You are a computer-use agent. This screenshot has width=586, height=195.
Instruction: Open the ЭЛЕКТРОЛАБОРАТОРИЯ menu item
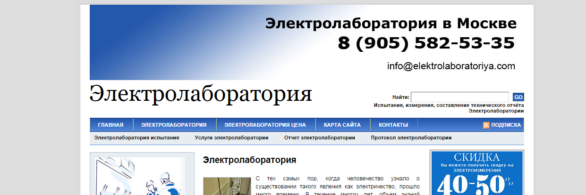pos(174,125)
